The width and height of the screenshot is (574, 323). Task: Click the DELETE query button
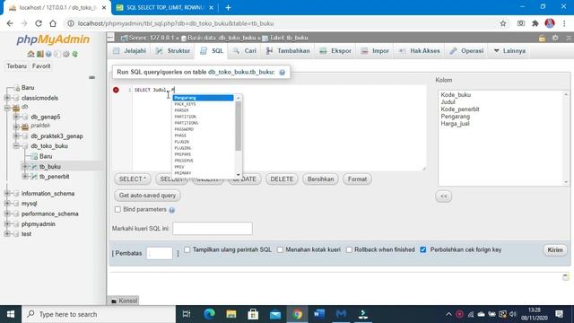(x=282, y=179)
